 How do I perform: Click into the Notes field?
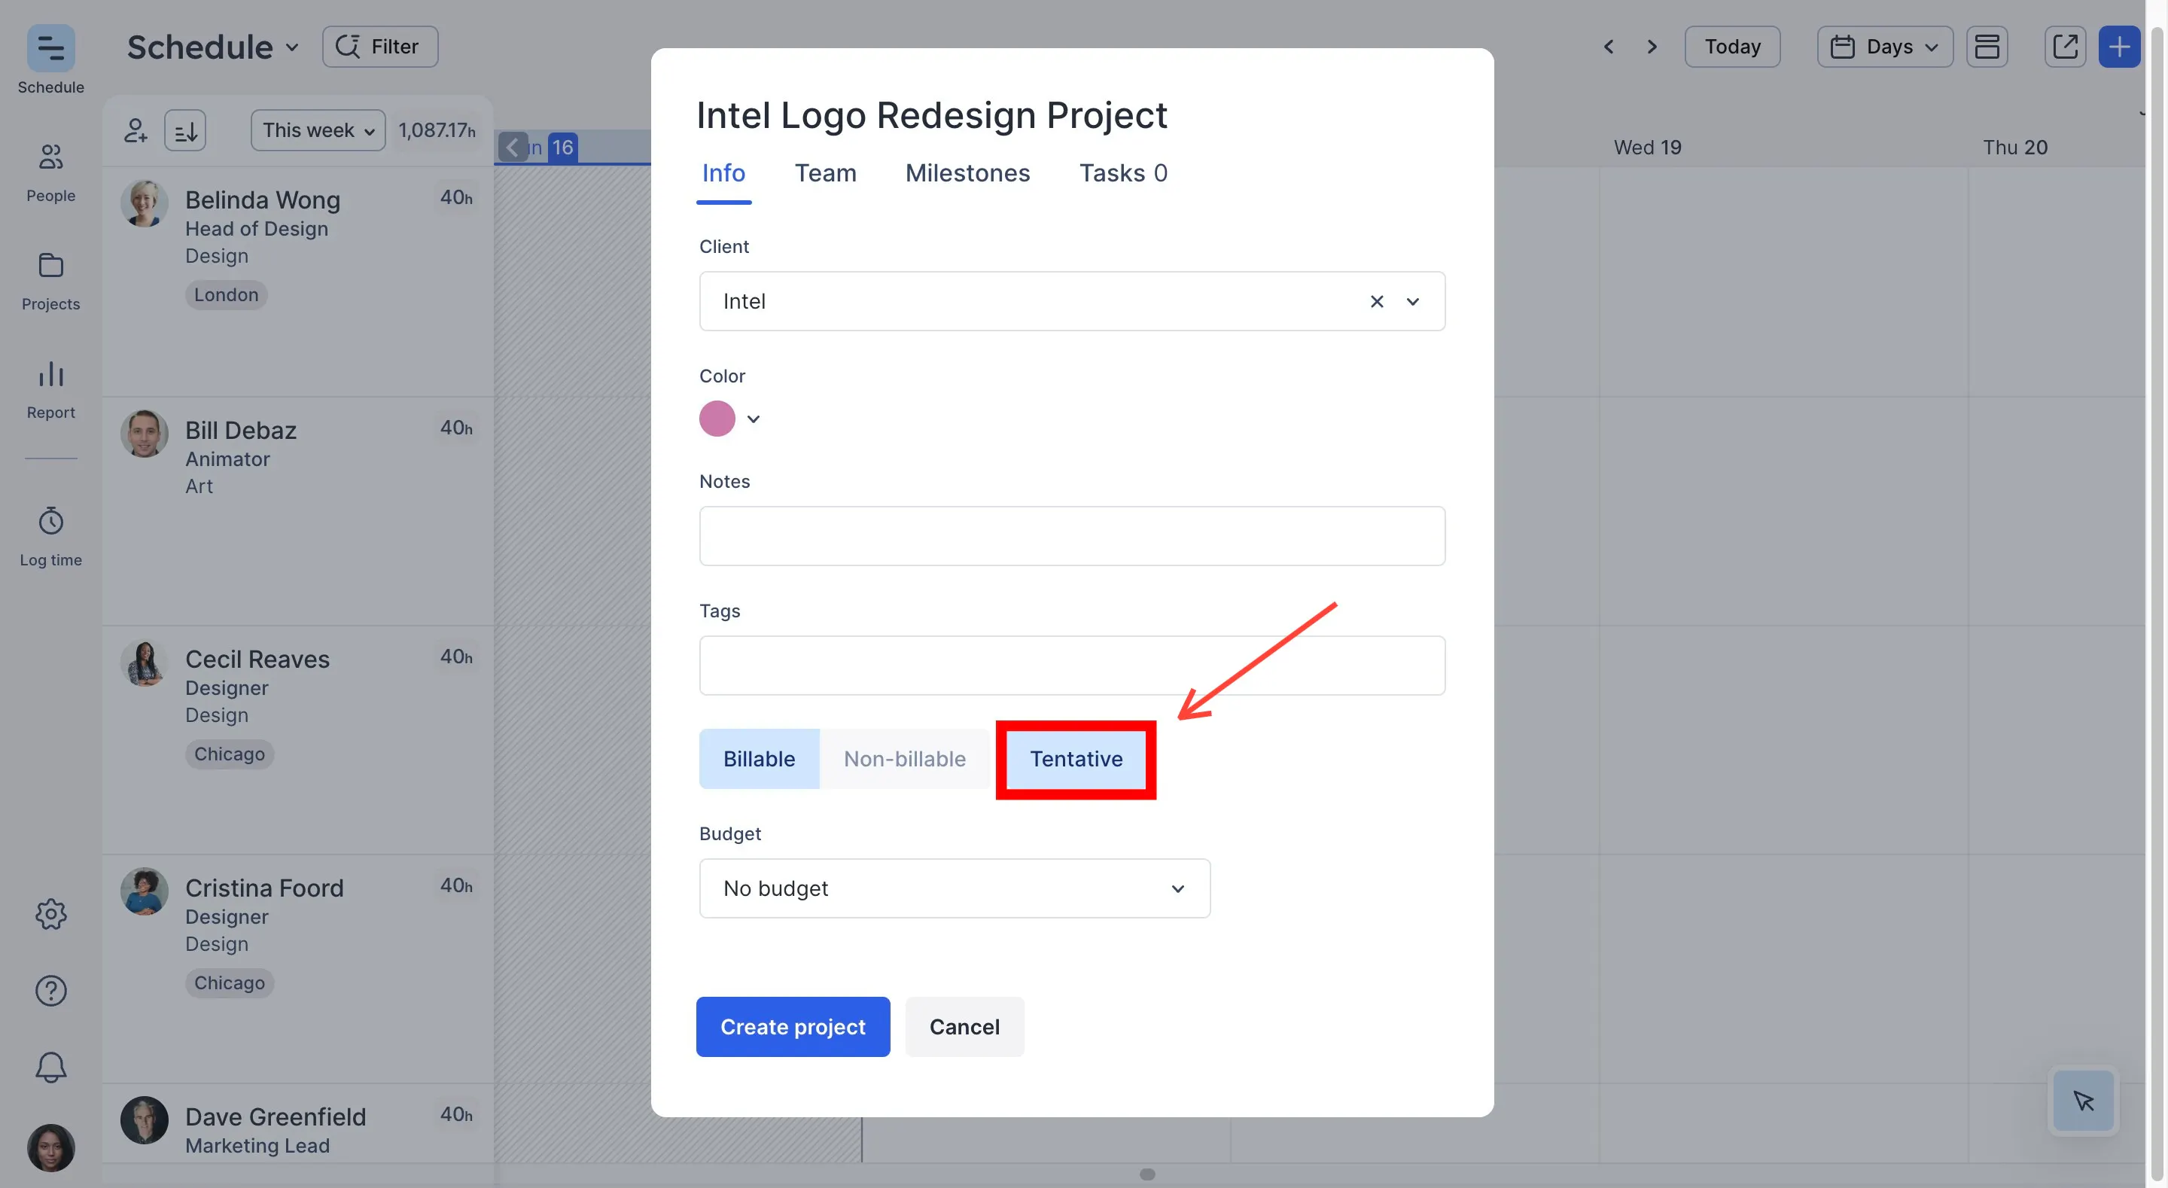pyautogui.click(x=1072, y=535)
